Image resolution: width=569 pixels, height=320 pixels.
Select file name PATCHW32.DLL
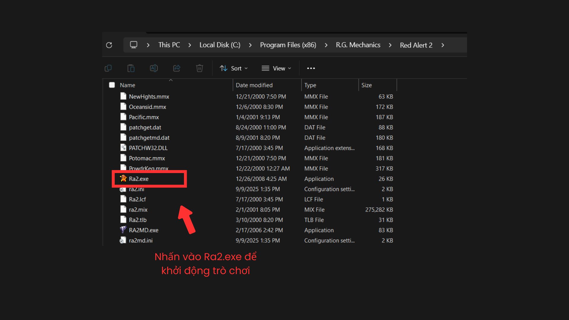148,148
